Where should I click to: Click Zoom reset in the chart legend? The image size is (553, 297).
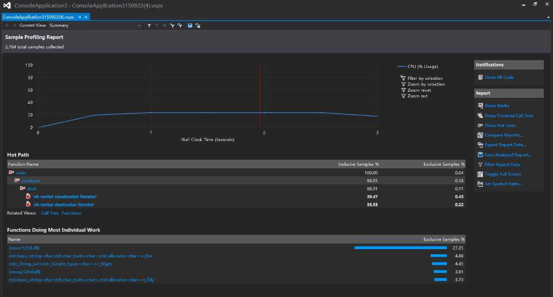pyautogui.click(x=419, y=90)
